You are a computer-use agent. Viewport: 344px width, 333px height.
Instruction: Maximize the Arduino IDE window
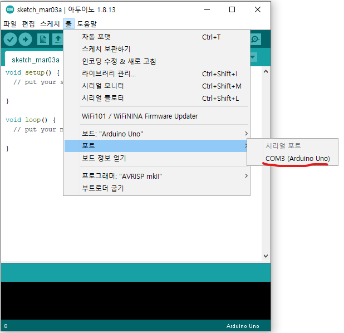pyautogui.click(x=232, y=9)
